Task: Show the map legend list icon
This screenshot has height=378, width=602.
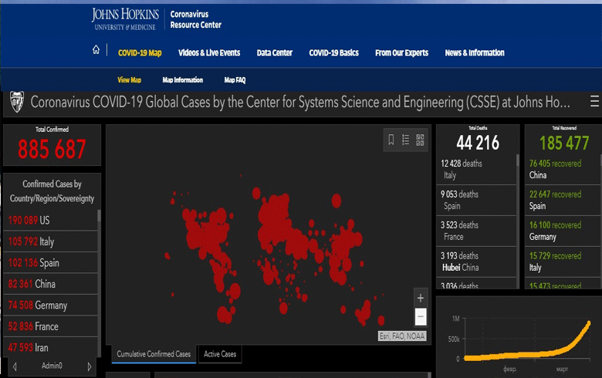Action: pyautogui.click(x=406, y=140)
